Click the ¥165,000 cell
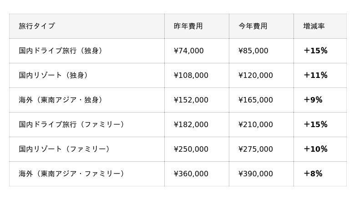Image resolution: width=364 pixels, height=200 pixels. pyautogui.click(x=256, y=100)
